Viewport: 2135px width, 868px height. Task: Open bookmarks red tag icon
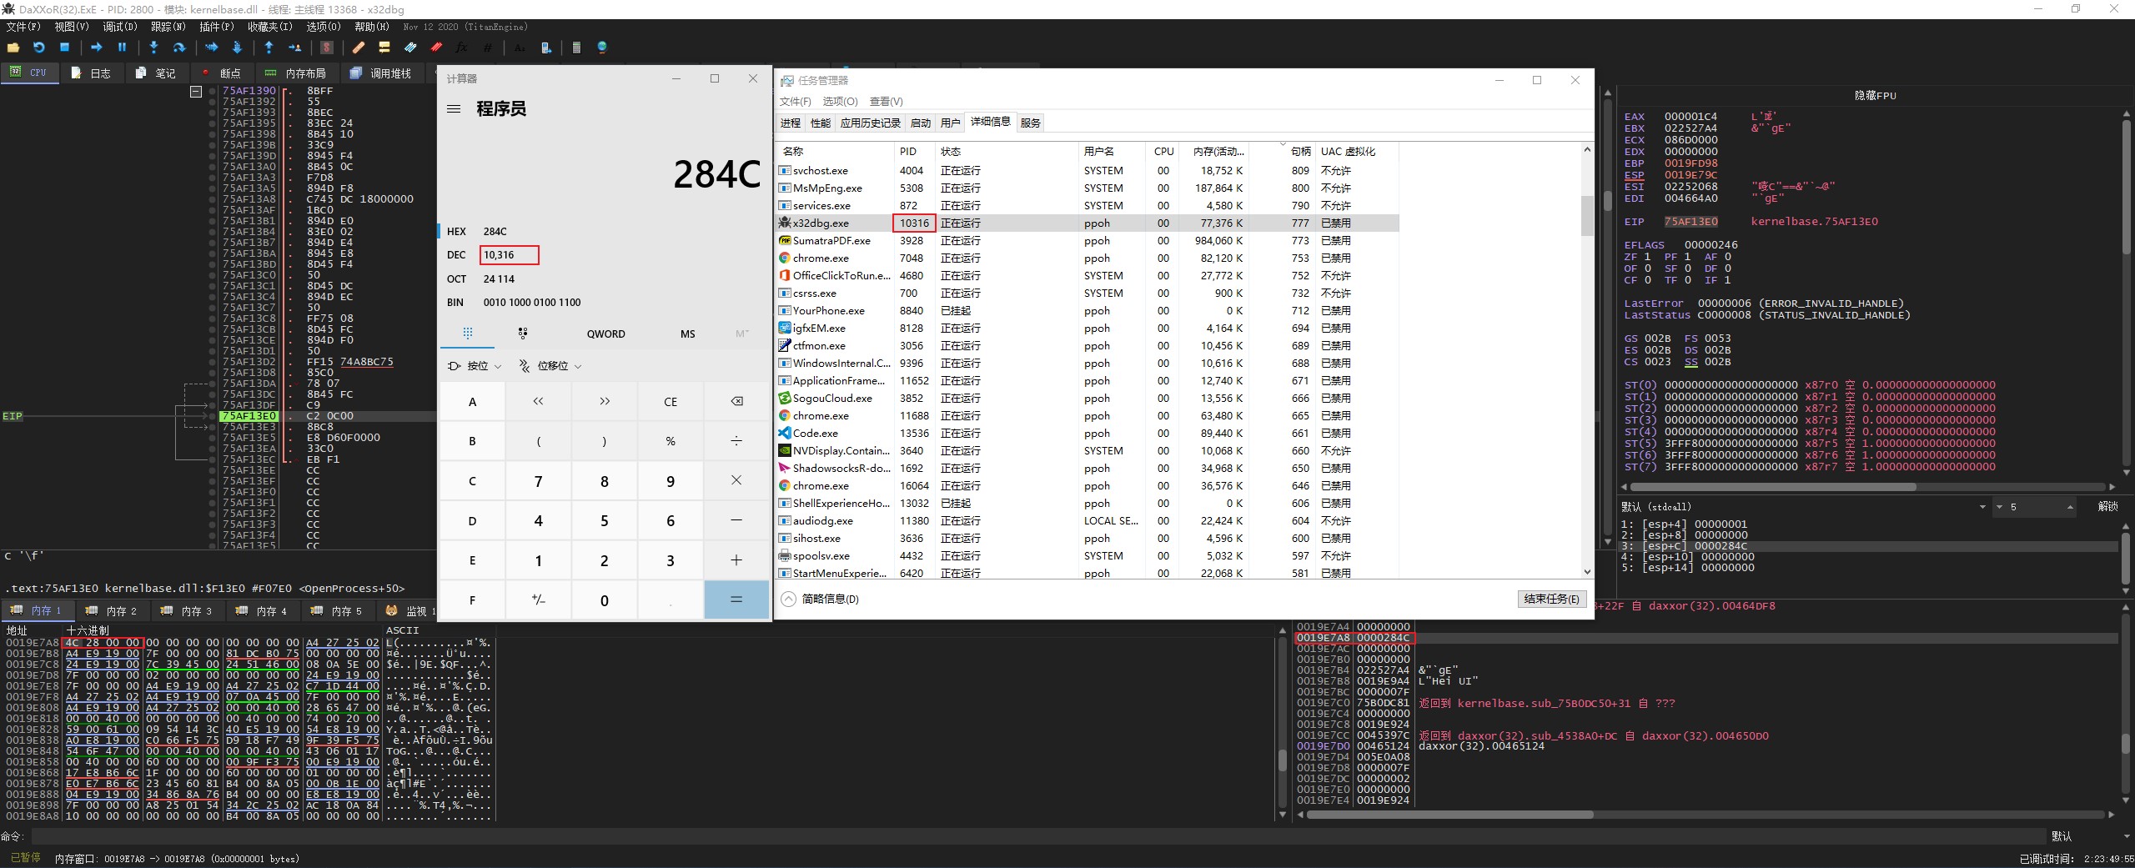coord(436,48)
